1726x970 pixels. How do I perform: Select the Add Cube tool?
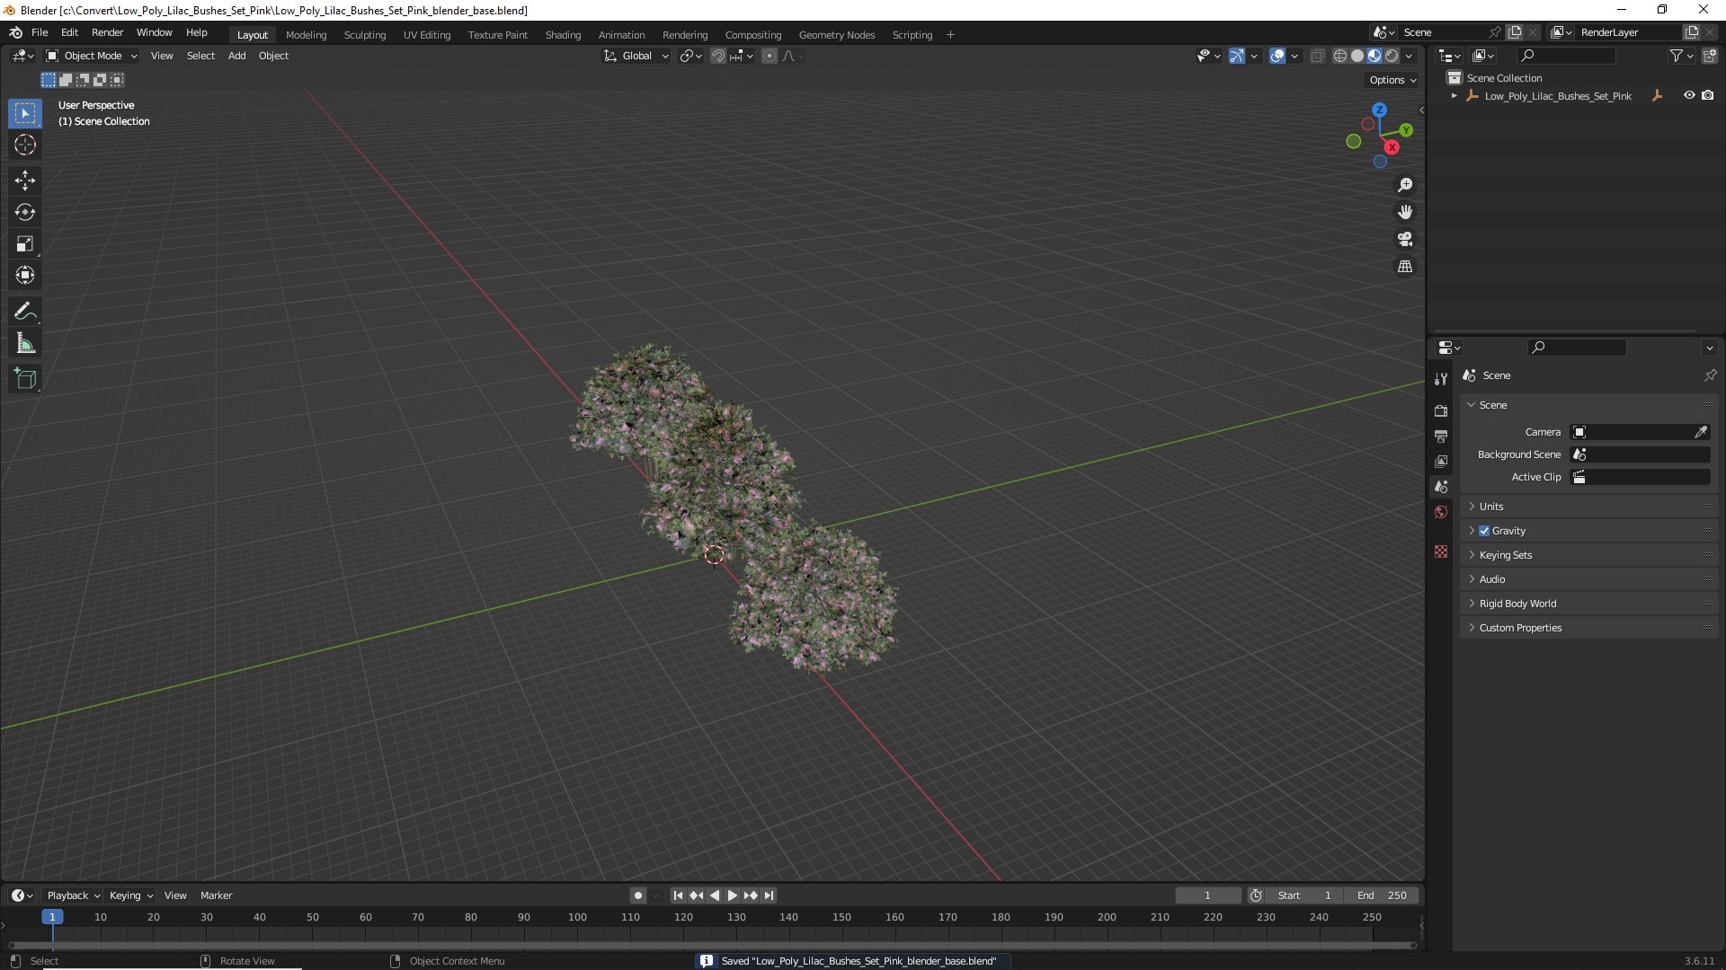point(25,379)
